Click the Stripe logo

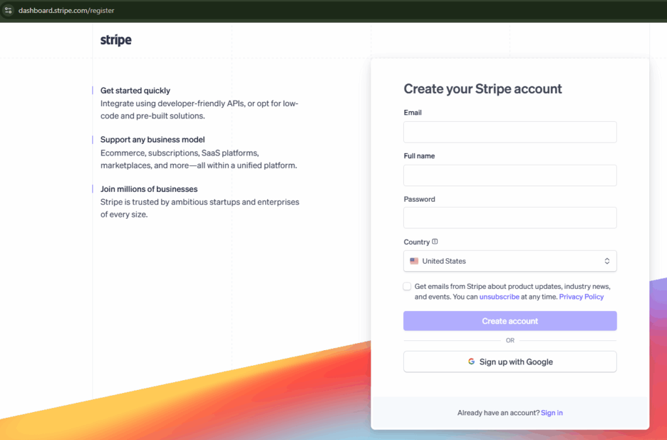pos(116,40)
